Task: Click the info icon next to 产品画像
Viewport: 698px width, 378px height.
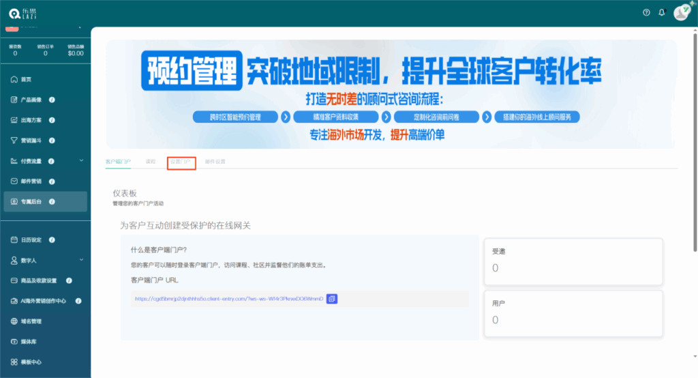Action: point(52,100)
